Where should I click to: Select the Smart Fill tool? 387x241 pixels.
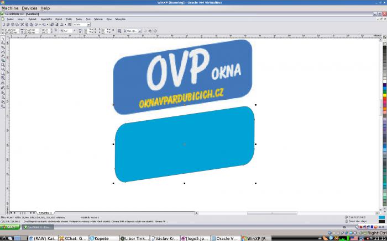pyautogui.click(x=3, y=61)
